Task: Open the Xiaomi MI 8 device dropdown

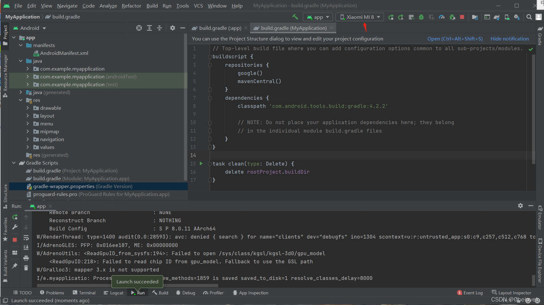Action: click(x=360, y=17)
